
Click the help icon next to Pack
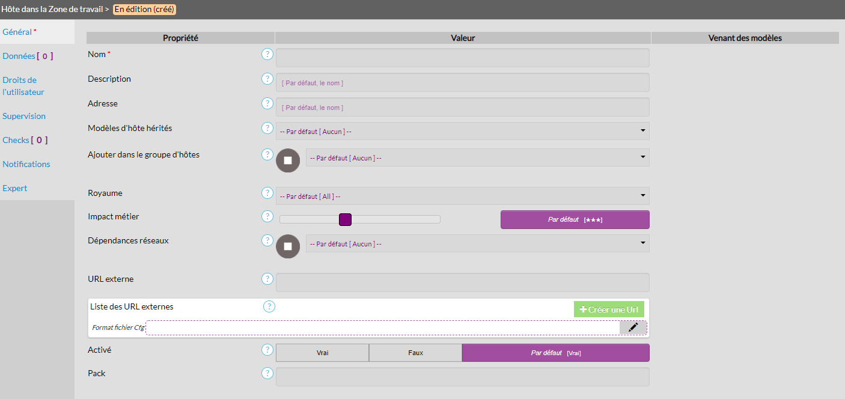point(267,373)
